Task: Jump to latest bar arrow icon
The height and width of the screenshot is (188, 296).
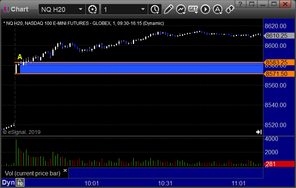Action: [x=259, y=132]
